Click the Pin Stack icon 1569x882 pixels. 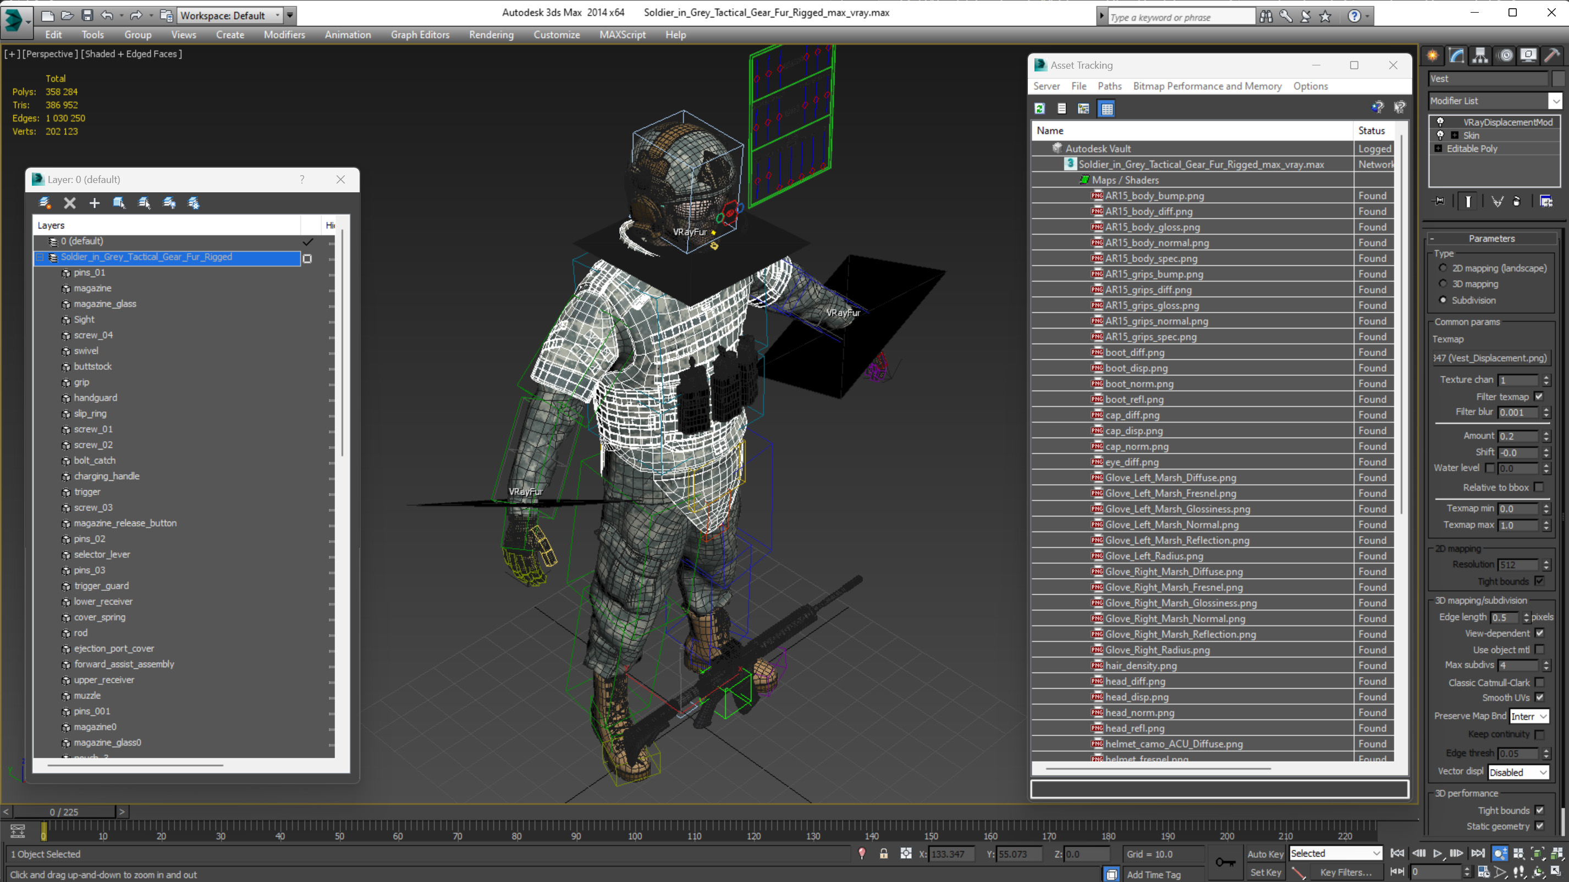(x=1439, y=202)
